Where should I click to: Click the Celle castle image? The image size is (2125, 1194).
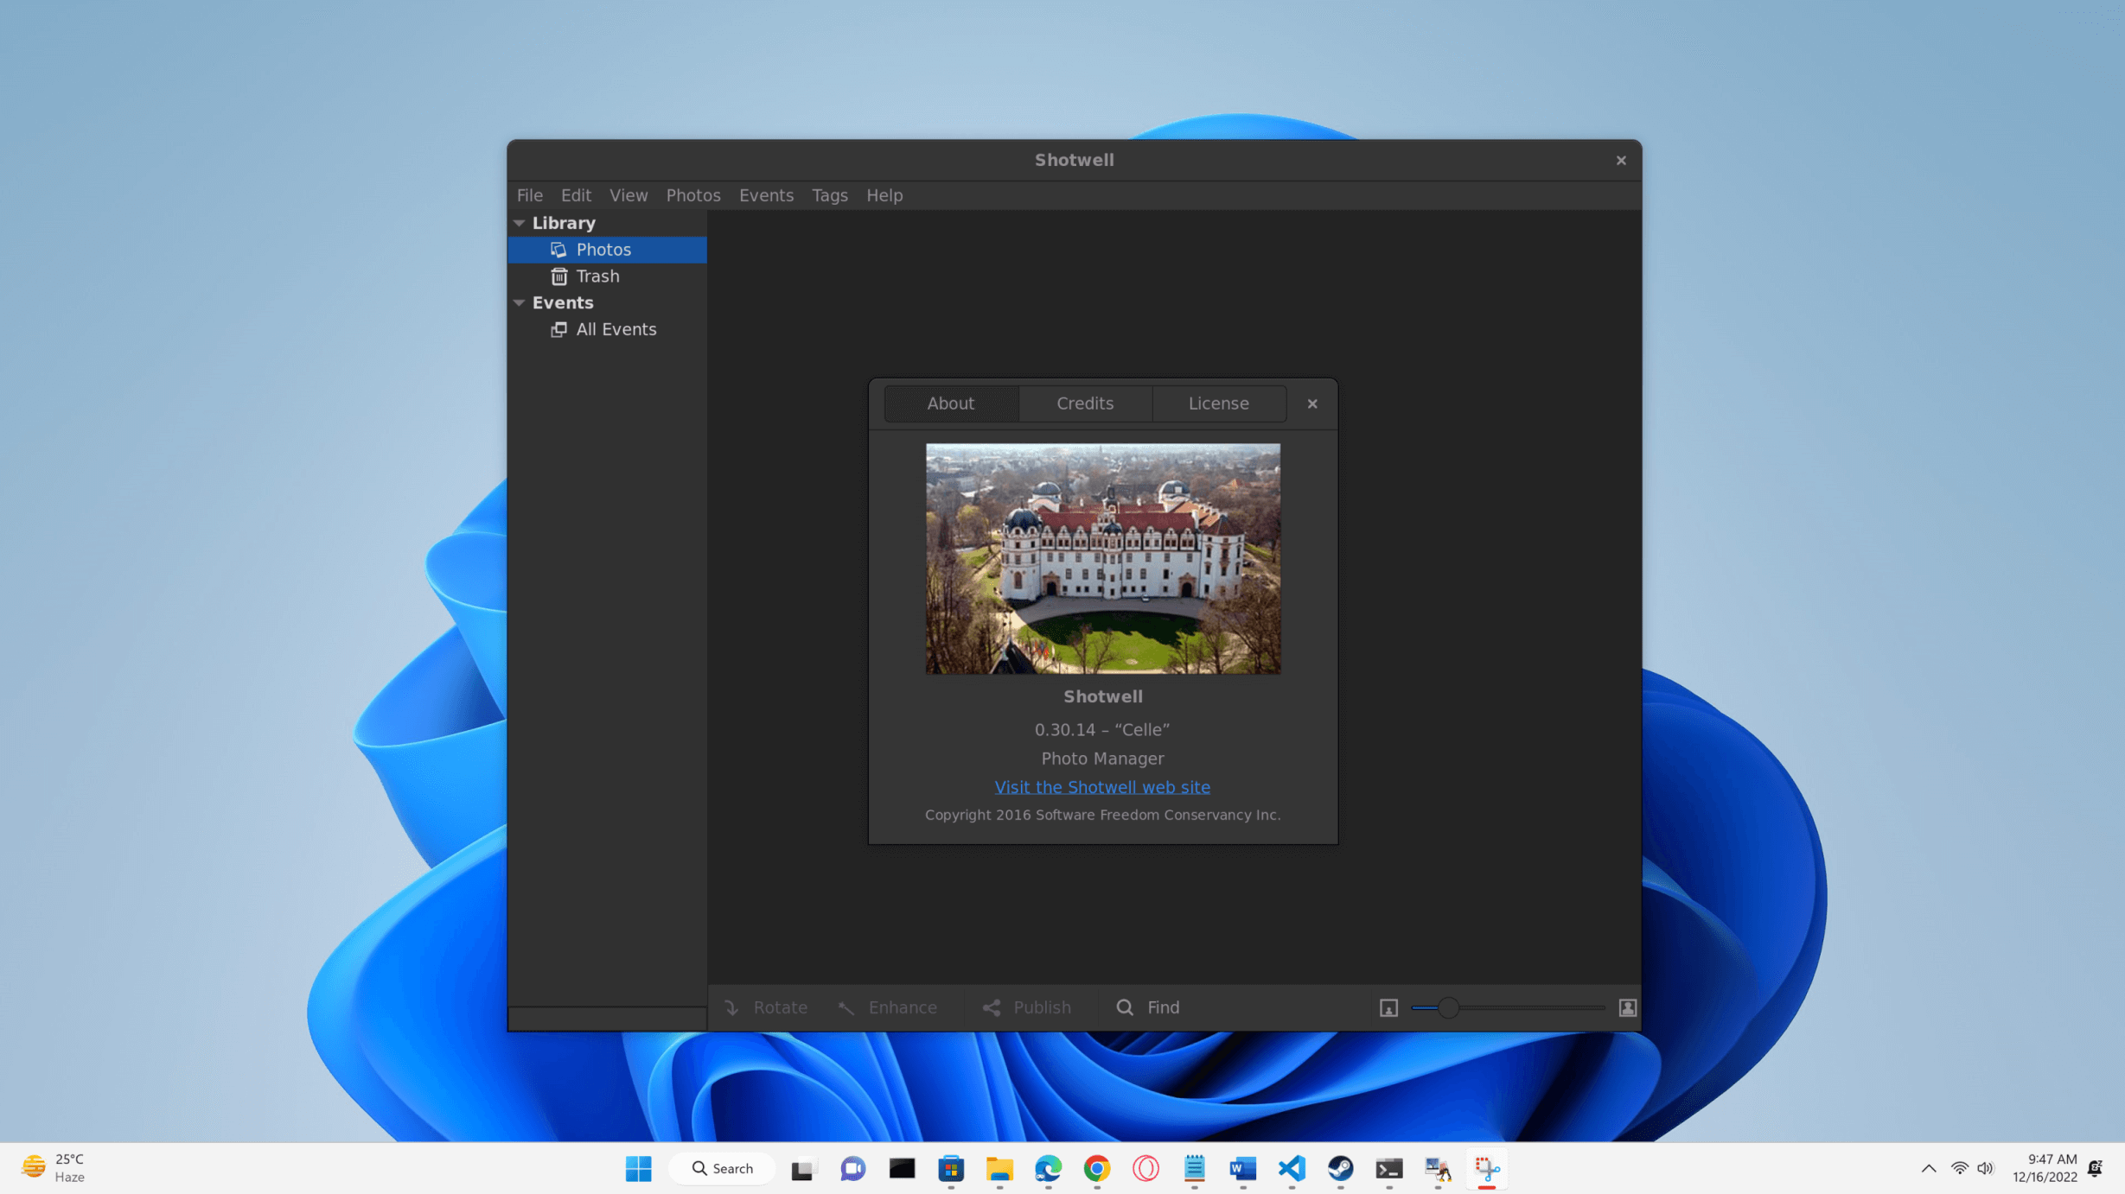click(1102, 559)
